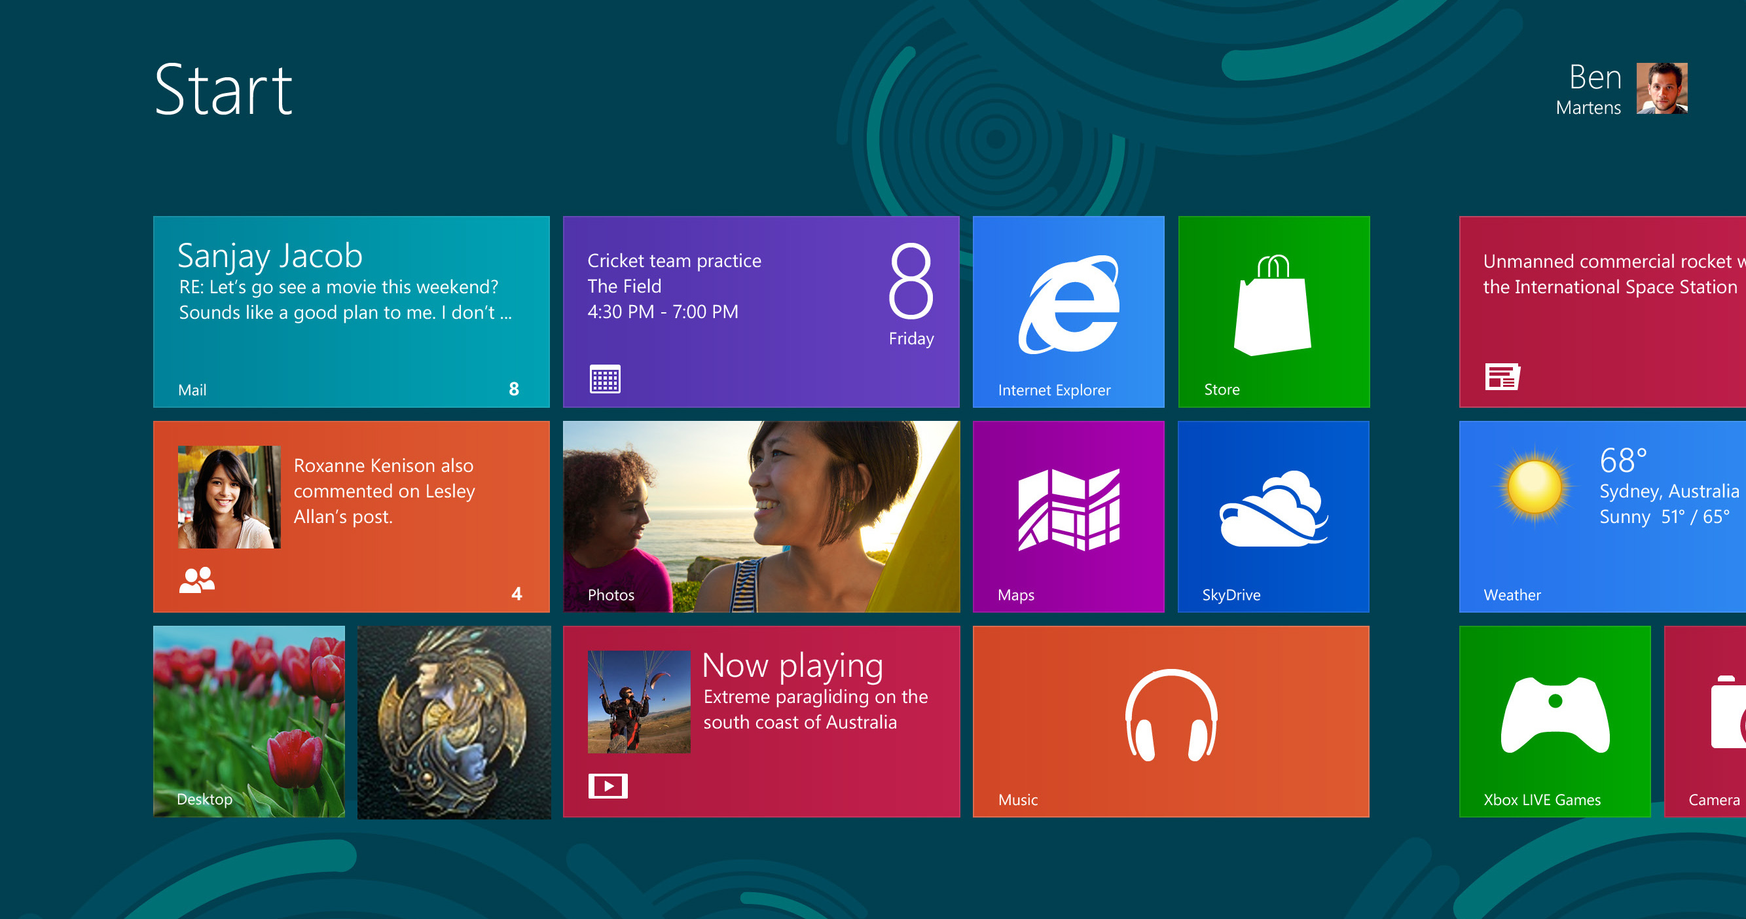
Task: Click the Start heading
Action: 223,90
